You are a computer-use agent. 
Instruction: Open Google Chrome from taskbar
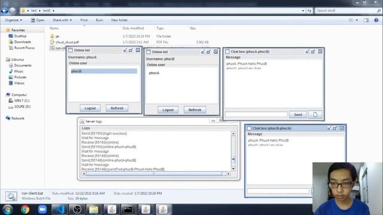pyautogui.click(x=25, y=210)
